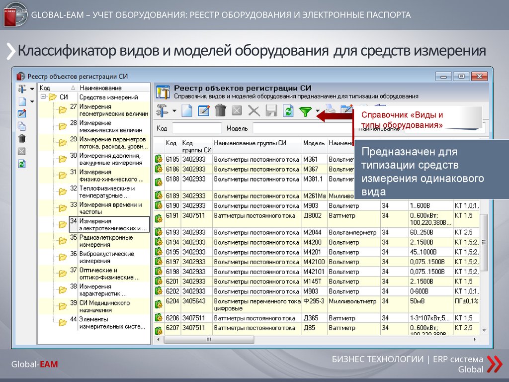The width and height of the screenshot is (509, 382).
Task: Create a new record via main toolbar page icon
Action: click(x=187, y=111)
